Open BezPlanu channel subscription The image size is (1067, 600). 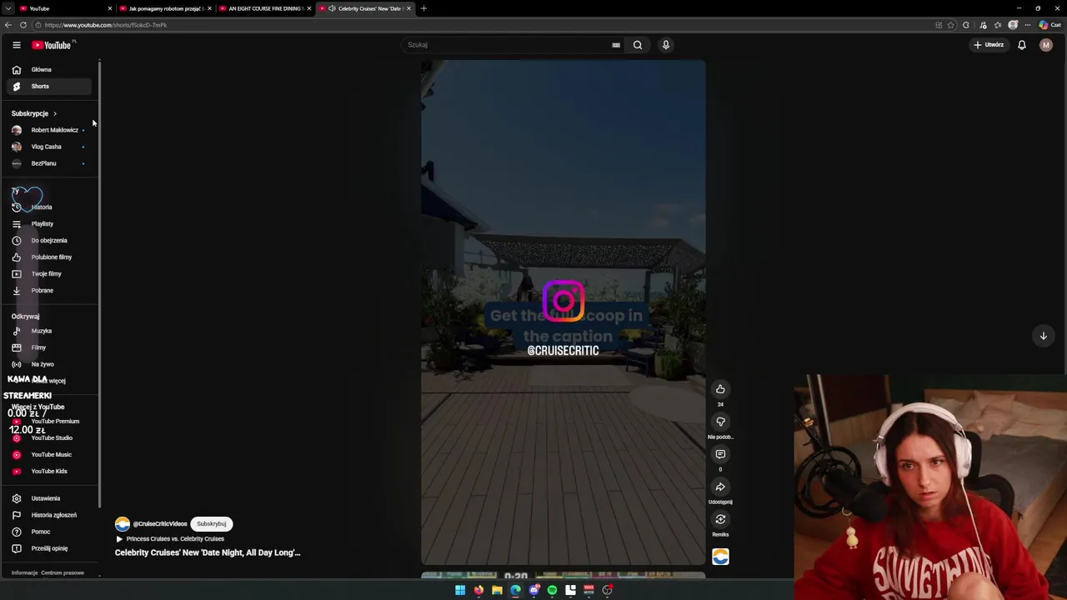(x=48, y=163)
